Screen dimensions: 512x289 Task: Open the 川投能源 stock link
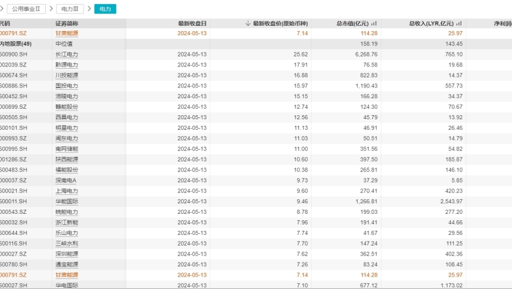pyautogui.click(x=67, y=75)
